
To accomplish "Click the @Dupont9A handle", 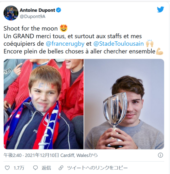I will [x=33, y=17].
